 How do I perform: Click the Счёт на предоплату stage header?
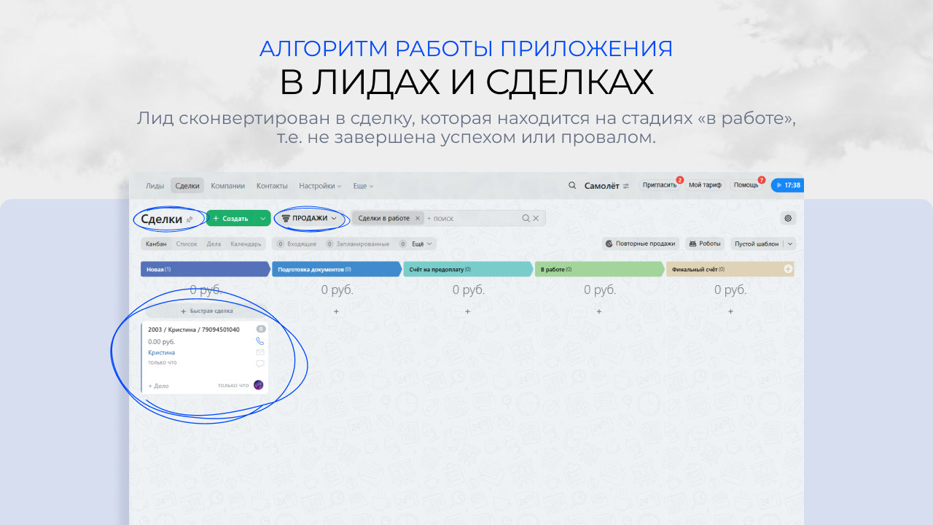click(468, 269)
